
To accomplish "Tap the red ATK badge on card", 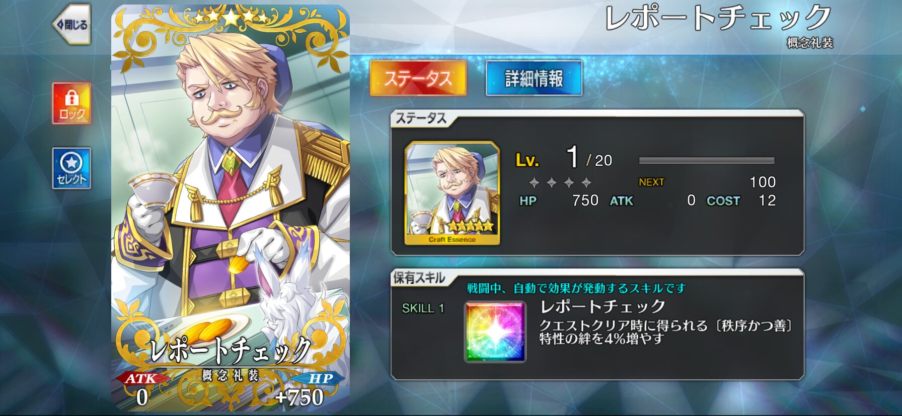I will (141, 378).
